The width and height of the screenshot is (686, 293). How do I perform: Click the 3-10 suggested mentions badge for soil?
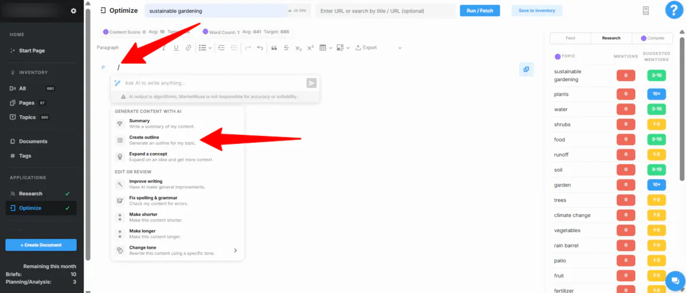(x=657, y=170)
